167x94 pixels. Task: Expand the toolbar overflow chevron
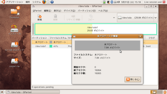pos(114,17)
